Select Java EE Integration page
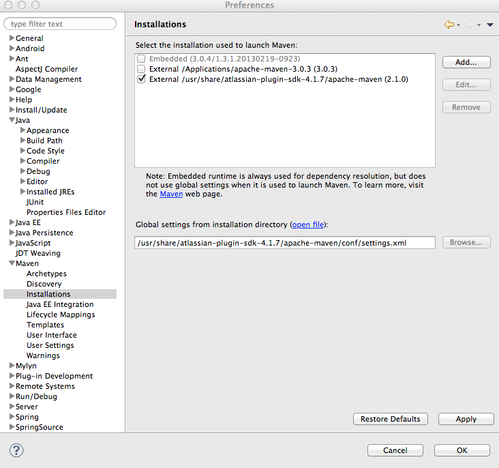Image resolution: width=499 pixels, height=468 pixels. click(x=60, y=304)
